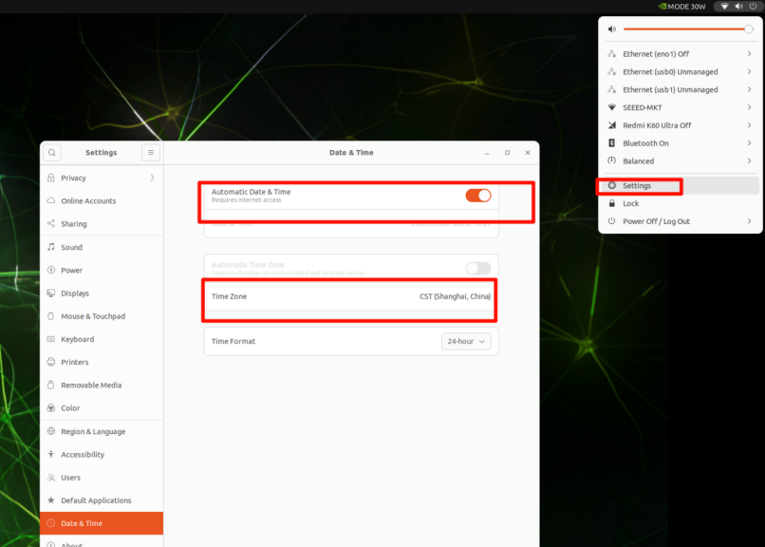Click the volume slider track
This screenshot has width=765, height=547.
click(x=683, y=29)
